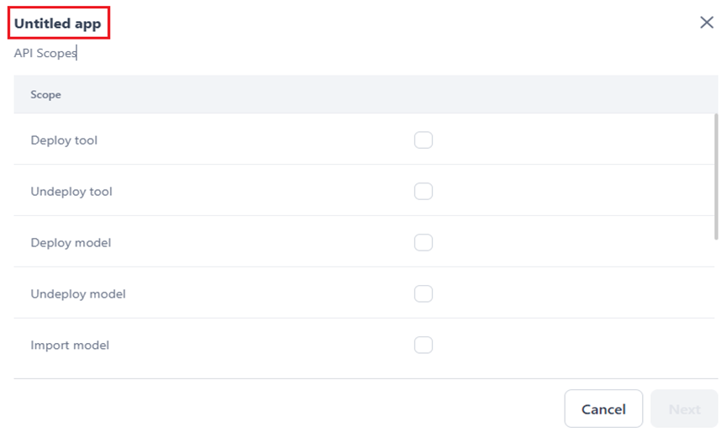Click the scopes list scrollbar thumb
Viewport: 721px width, 438px height.
716,177
